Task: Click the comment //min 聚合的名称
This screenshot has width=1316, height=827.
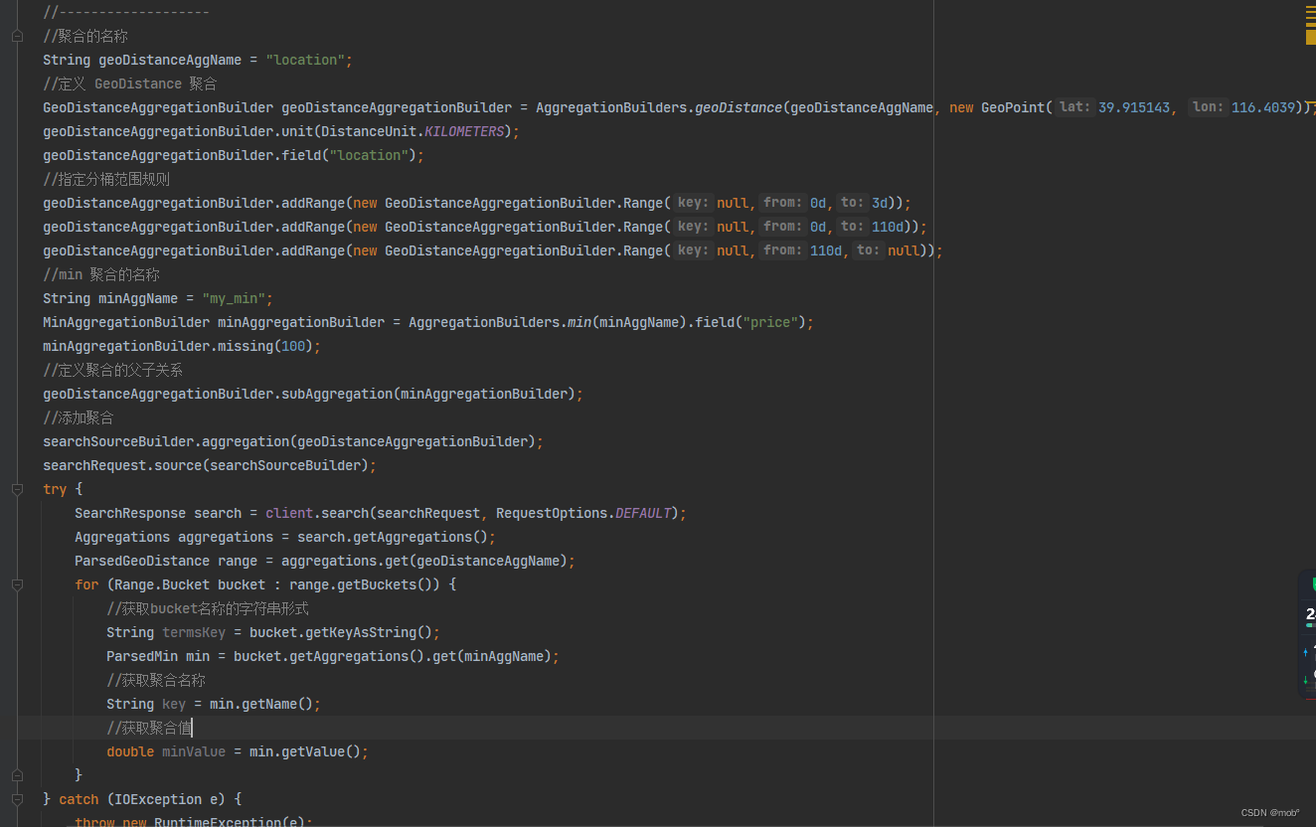Action: click(x=101, y=274)
